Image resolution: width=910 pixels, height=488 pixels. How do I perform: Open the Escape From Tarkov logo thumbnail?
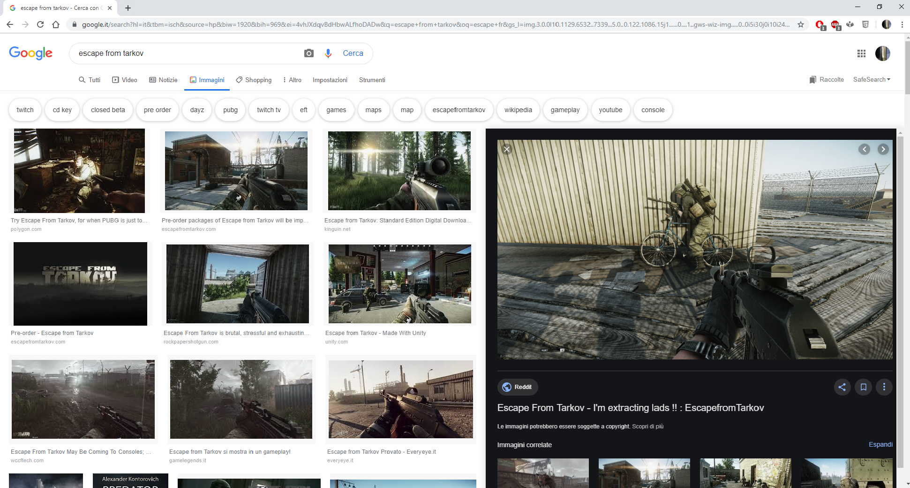pyautogui.click(x=80, y=283)
